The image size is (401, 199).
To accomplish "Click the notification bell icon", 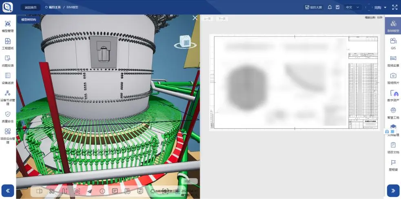I will pos(330,7).
